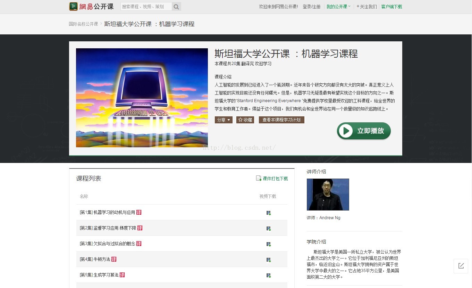472x288 pixels.
Task: Click the NetEase Open Course logo
Action: (x=91, y=7)
